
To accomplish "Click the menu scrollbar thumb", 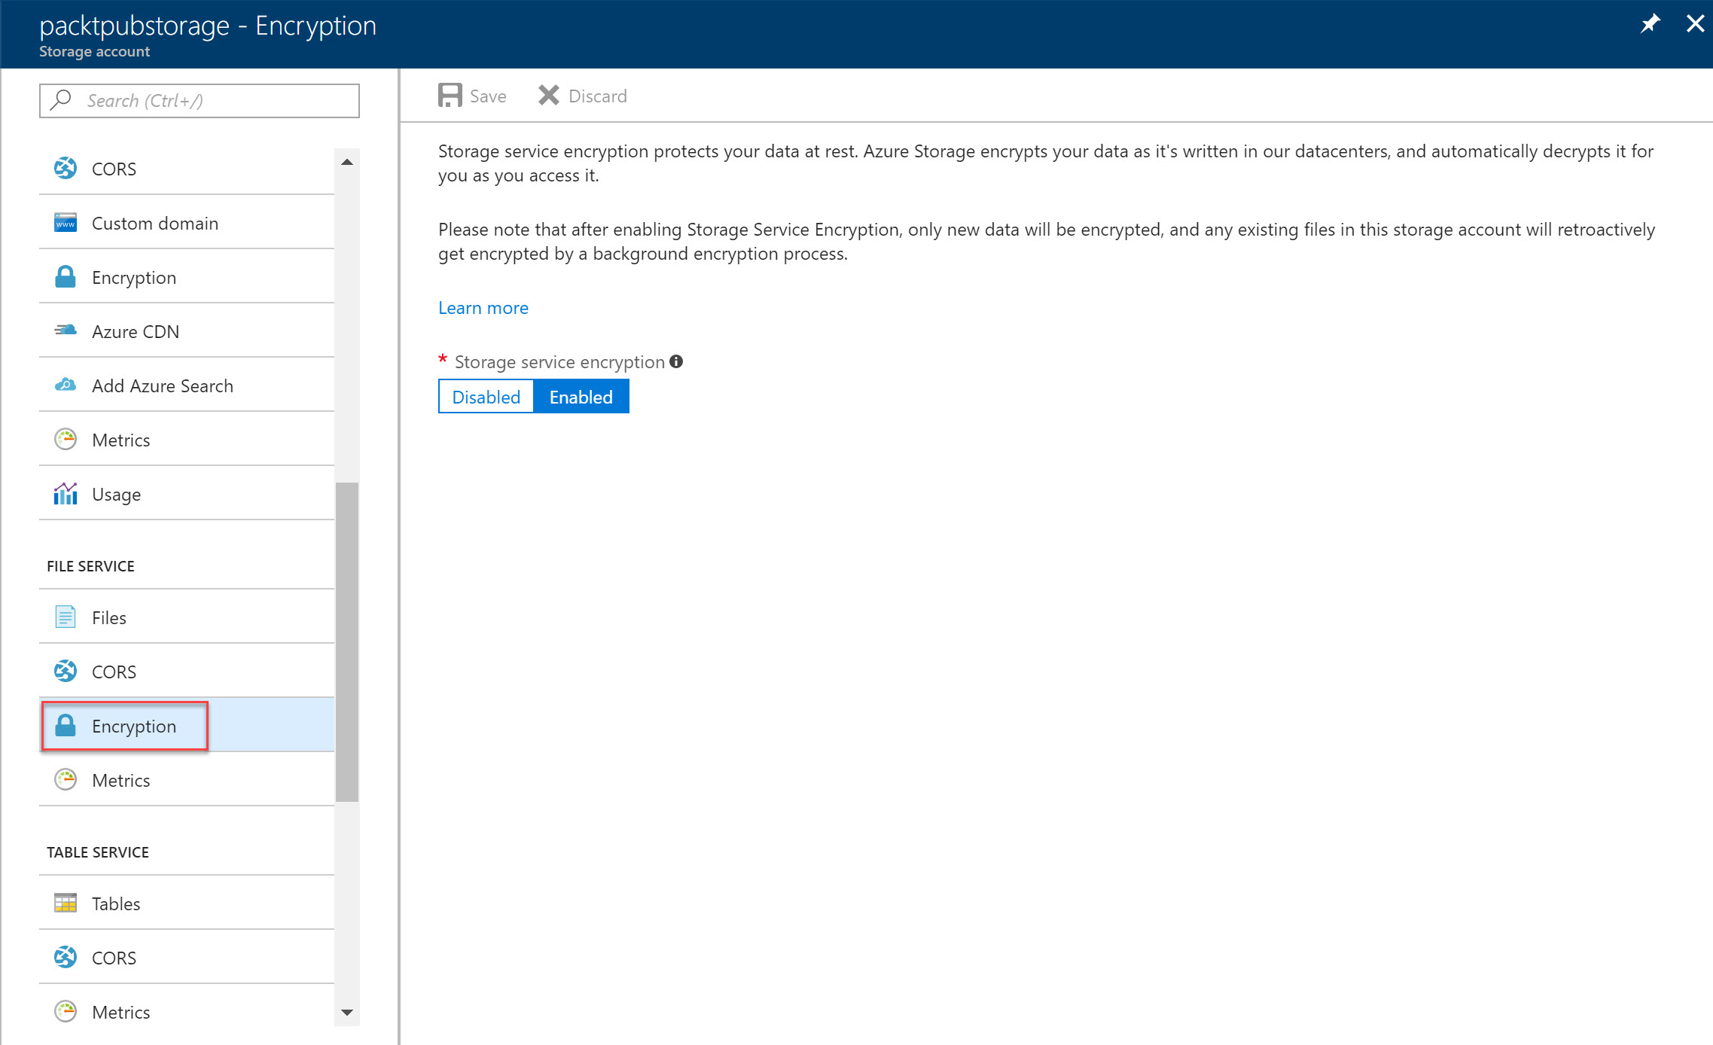I will coord(347,642).
